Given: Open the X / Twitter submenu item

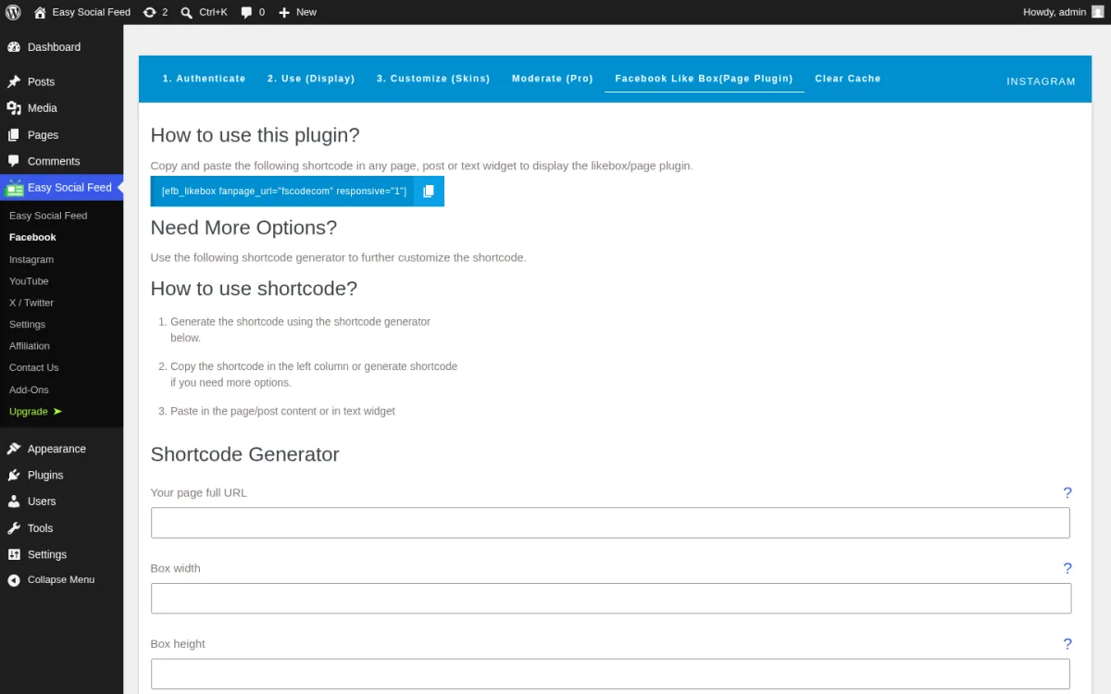Looking at the screenshot, I should click(x=31, y=303).
